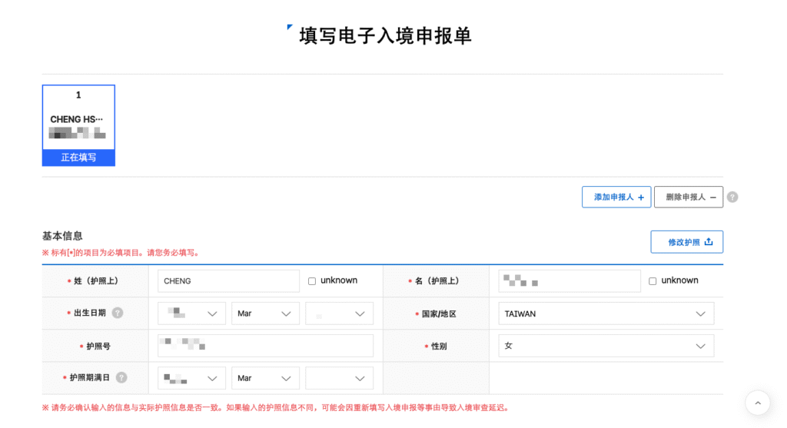Click the 正在填写 status bar on applicant card
Screen dimensions: 787x428
[x=79, y=158]
